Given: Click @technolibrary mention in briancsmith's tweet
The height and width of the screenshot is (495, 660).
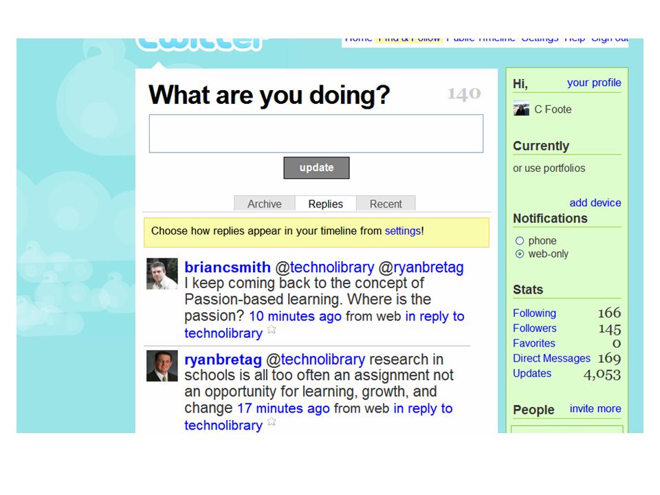Looking at the screenshot, I should point(324,267).
